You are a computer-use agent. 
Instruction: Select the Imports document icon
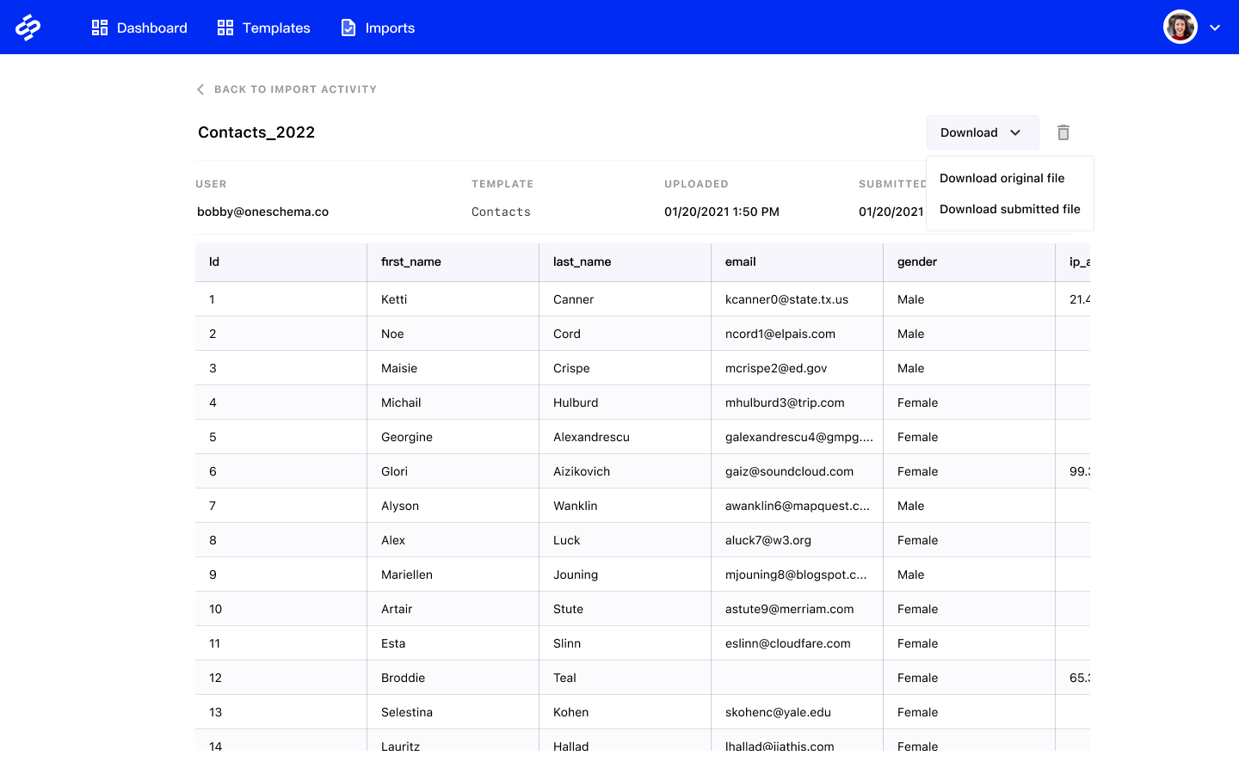click(348, 27)
